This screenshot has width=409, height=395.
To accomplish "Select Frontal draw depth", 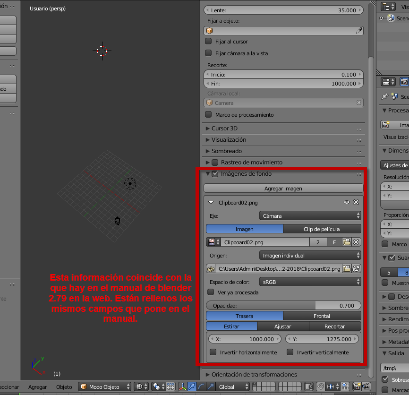I will (x=322, y=316).
